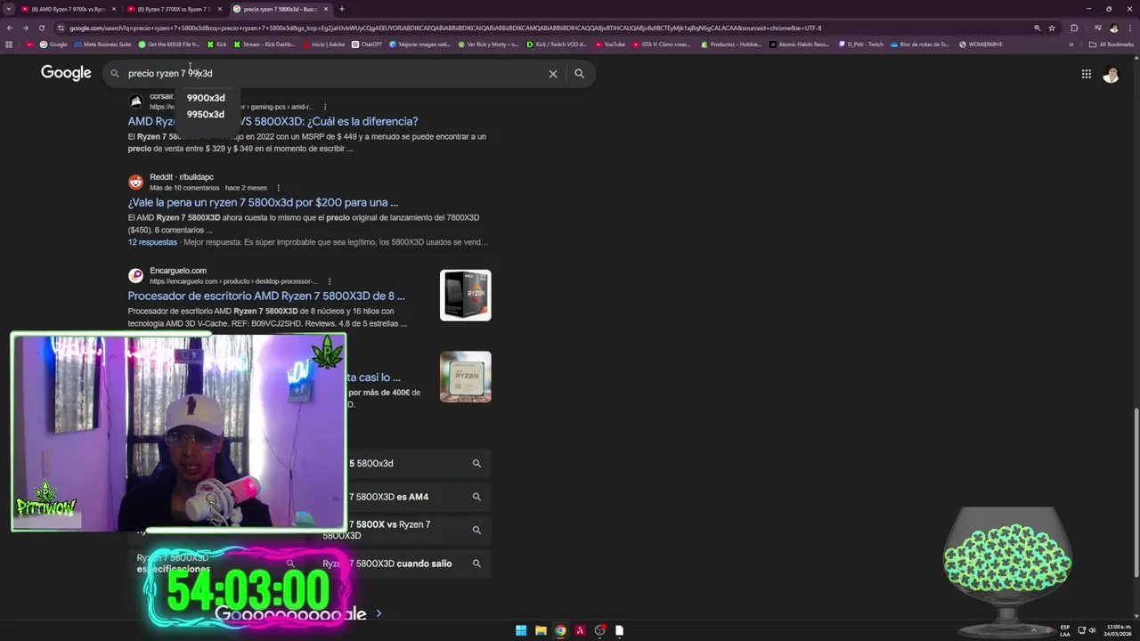Open the tab search dropdown arrow
Screen dimensions: 1140x641
click(x=9, y=9)
